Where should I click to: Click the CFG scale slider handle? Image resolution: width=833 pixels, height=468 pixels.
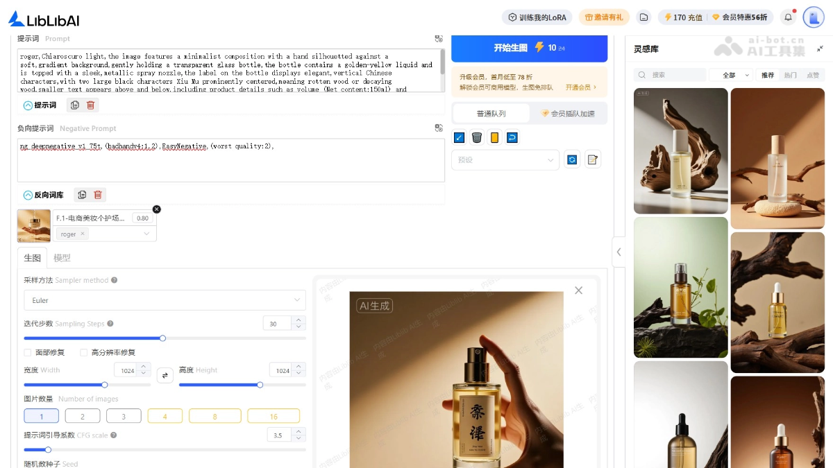(47, 449)
